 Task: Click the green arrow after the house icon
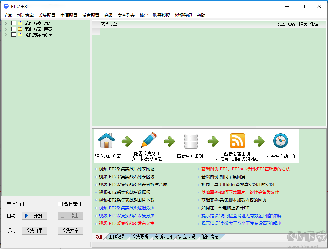click(127, 141)
